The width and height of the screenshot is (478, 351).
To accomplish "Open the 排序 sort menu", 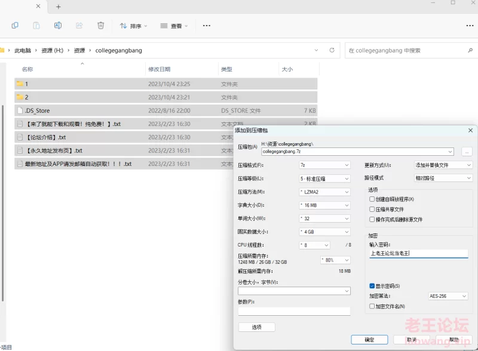I will [133, 26].
